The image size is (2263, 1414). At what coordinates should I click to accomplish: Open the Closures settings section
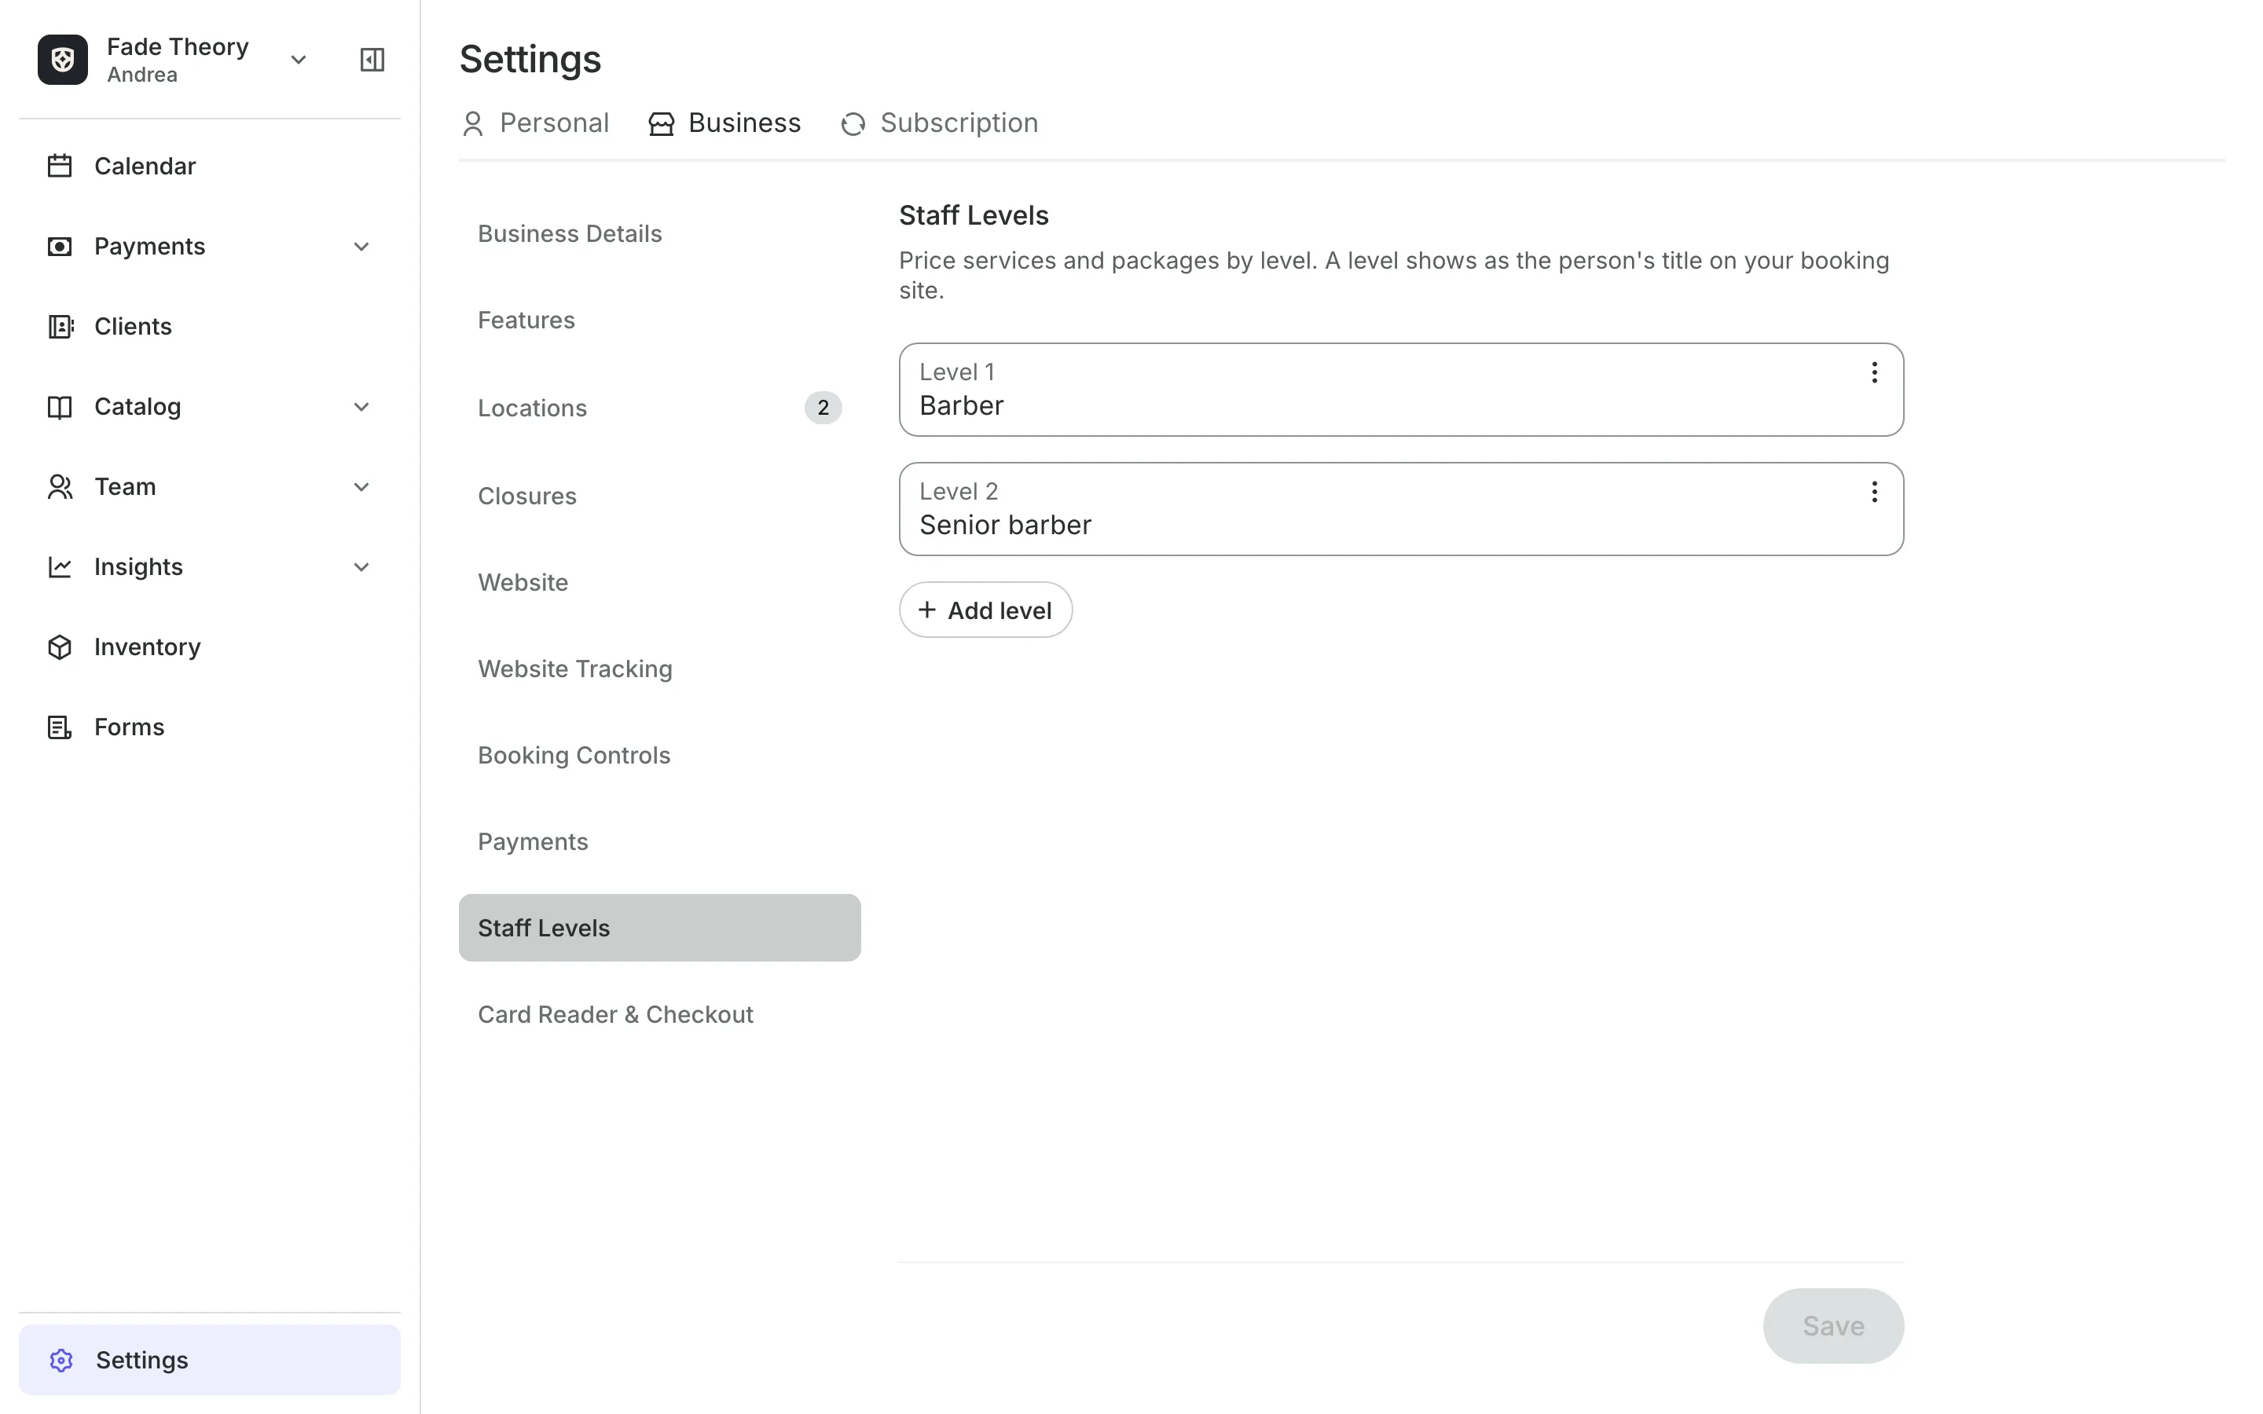(659, 496)
